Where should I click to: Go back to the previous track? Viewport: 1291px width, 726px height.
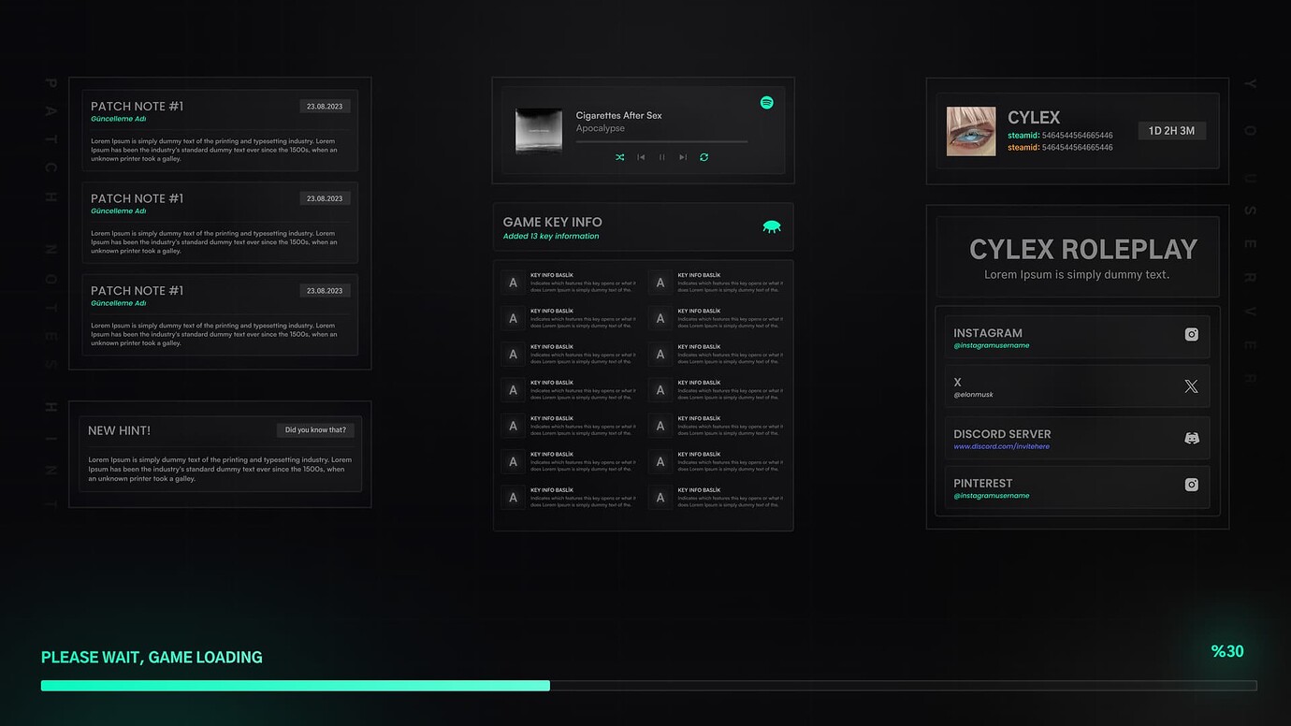641,157
